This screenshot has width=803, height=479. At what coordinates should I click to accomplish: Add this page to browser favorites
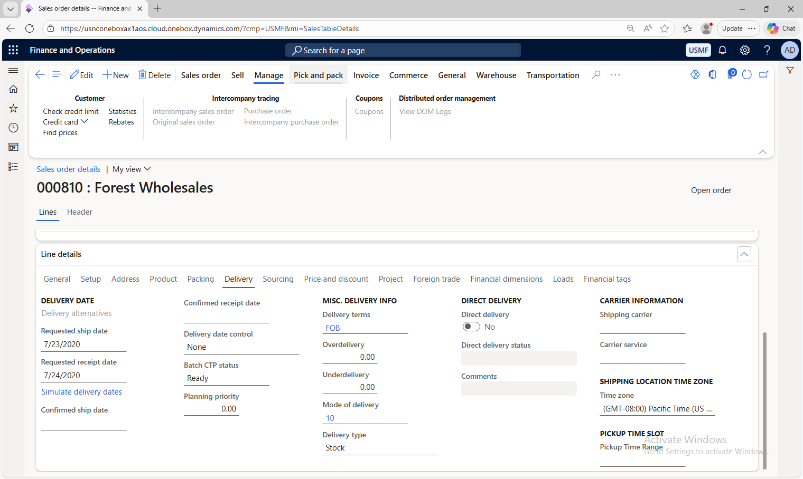[x=665, y=28]
